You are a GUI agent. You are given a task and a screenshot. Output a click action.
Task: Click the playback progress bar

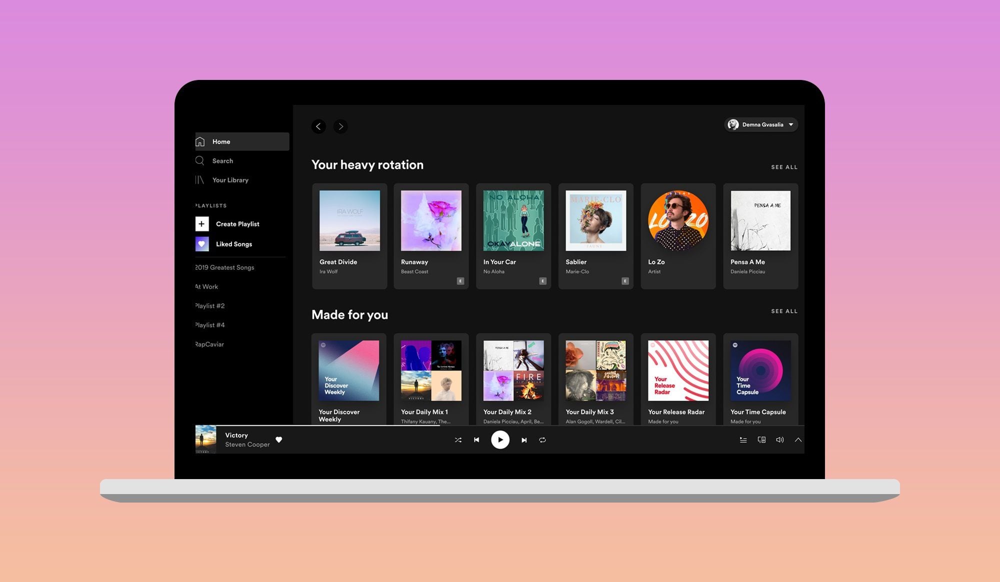(x=500, y=426)
